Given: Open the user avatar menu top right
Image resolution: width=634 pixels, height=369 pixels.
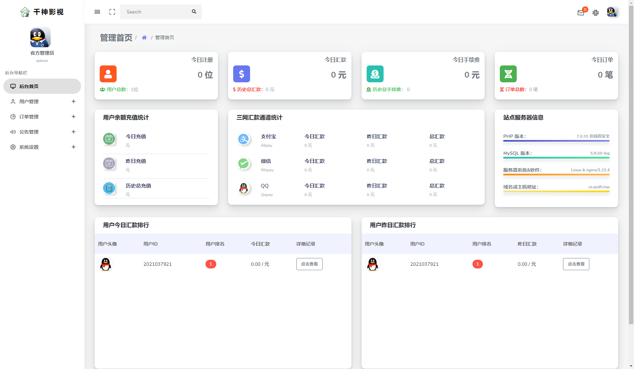Looking at the screenshot, I should [612, 12].
